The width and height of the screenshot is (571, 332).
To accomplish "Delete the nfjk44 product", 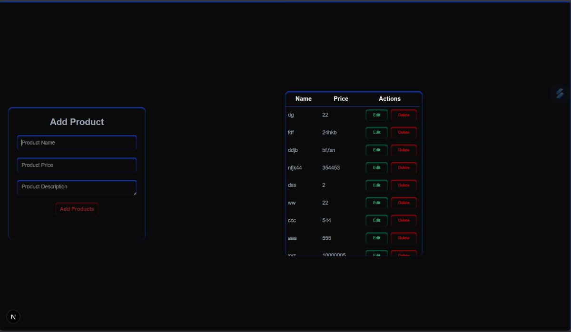I will pos(404,168).
